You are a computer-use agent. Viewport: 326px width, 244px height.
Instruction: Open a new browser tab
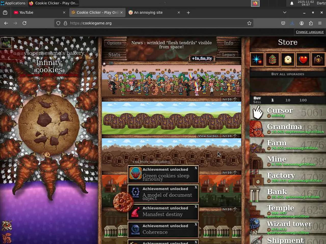pyautogui.click(x=188, y=12)
